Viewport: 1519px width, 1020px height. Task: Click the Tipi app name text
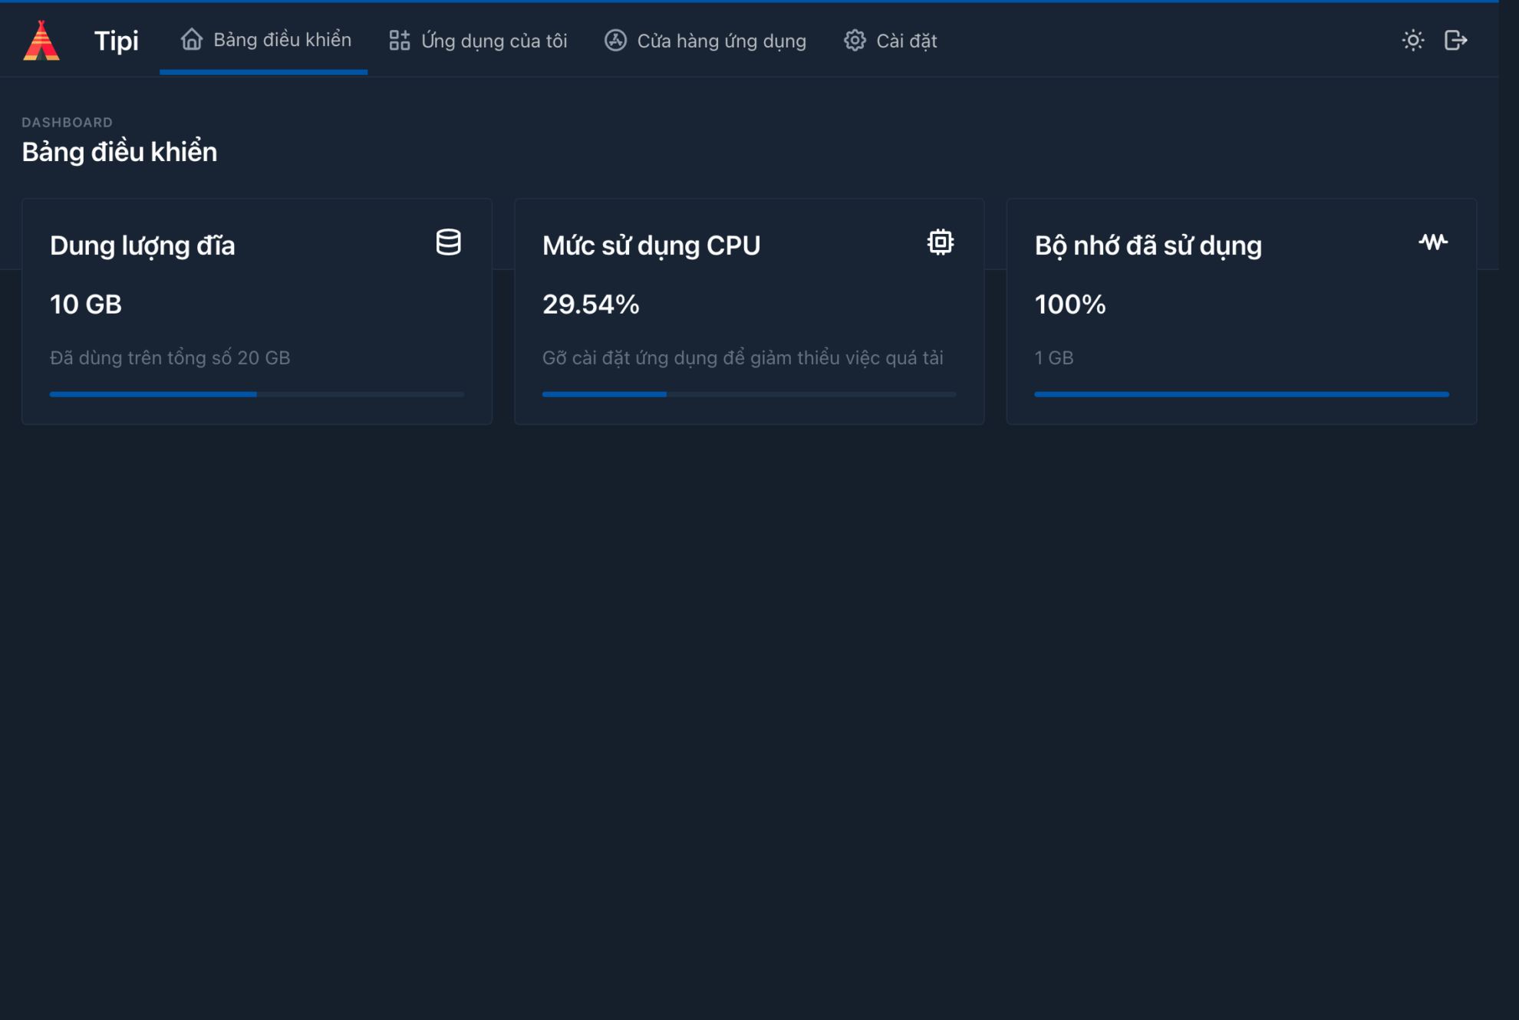(116, 40)
